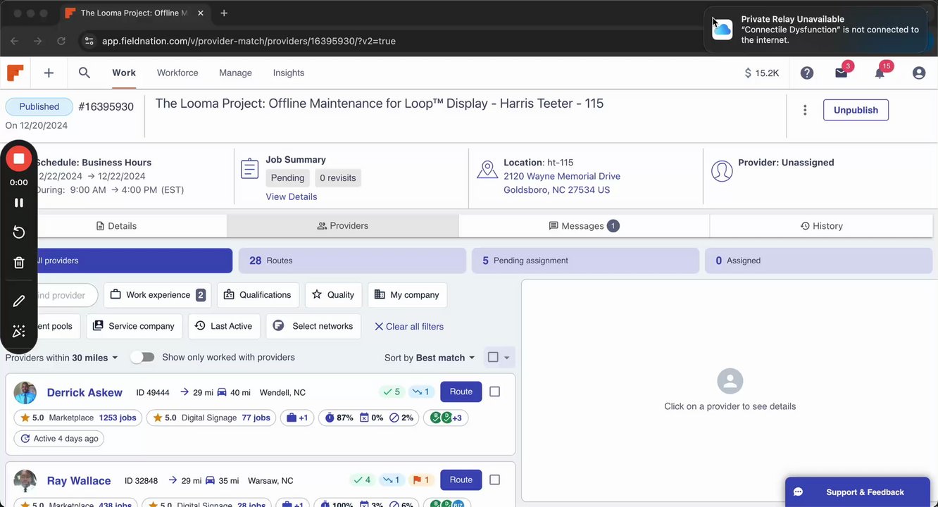Open the Quality filter
The width and height of the screenshot is (938, 507).
[x=333, y=295]
